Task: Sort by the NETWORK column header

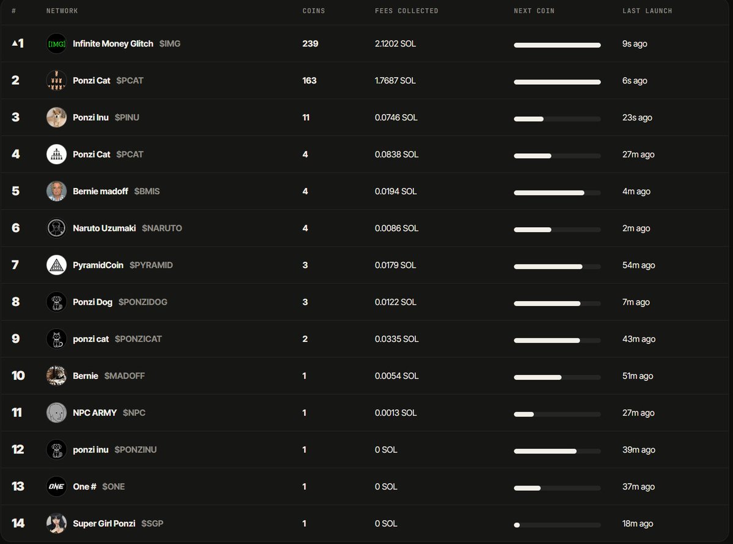Action: pyautogui.click(x=62, y=11)
